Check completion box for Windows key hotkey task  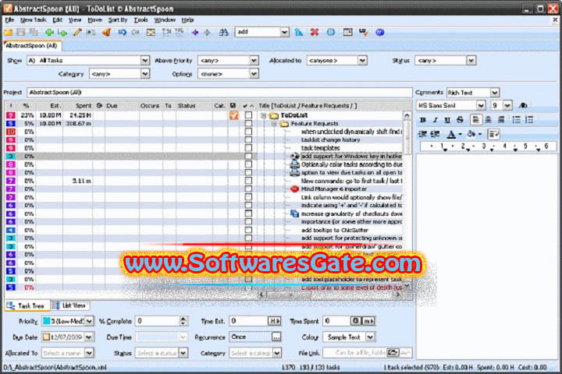coord(248,156)
